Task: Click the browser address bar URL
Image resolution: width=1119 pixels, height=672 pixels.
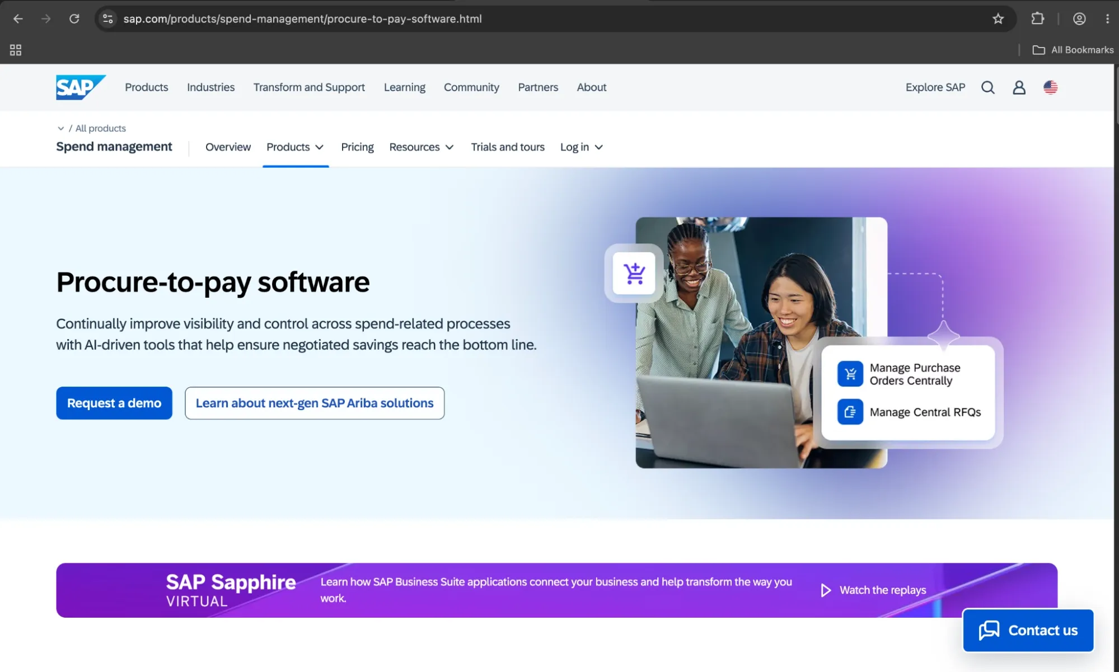Action: [302, 19]
